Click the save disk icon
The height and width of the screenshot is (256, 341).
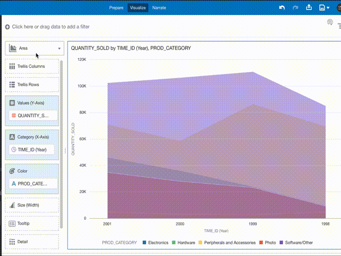pyautogui.click(x=322, y=7)
